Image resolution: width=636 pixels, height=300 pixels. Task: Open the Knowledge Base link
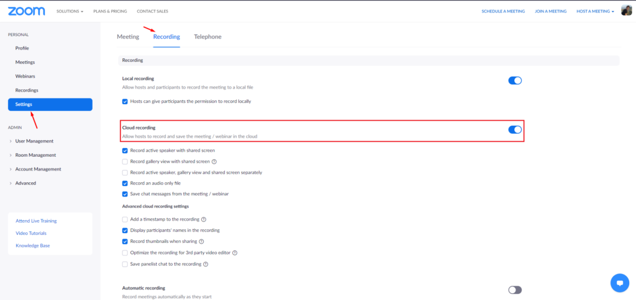point(32,246)
